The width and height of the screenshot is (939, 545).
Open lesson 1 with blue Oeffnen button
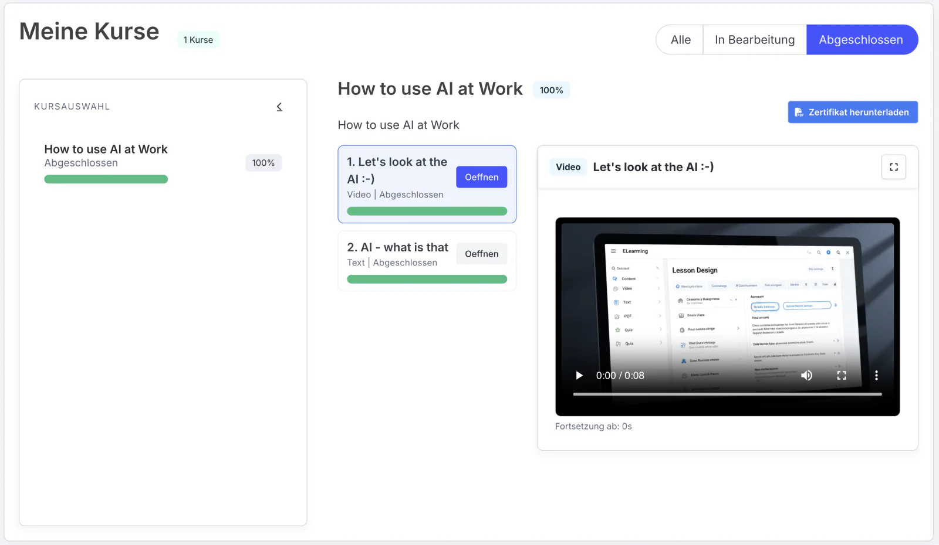pyautogui.click(x=482, y=177)
